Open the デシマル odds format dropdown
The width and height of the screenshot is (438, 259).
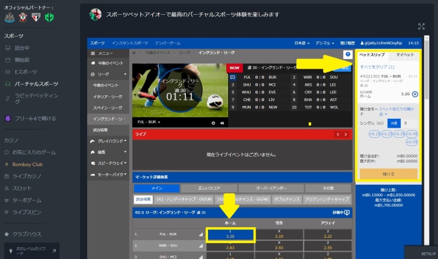coord(325,43)
